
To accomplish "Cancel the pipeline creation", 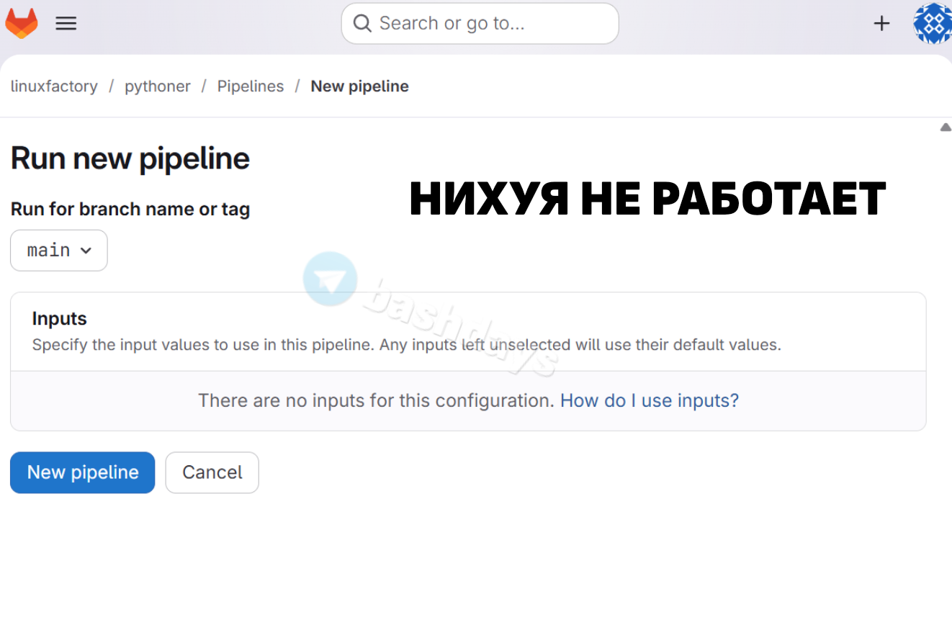I will pos(212,472).
